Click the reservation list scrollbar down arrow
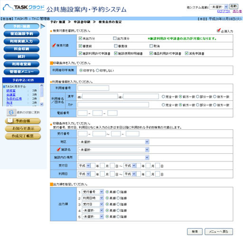This screenshot has height=237, width=243. pyautogui.click(x=42, y=104)
